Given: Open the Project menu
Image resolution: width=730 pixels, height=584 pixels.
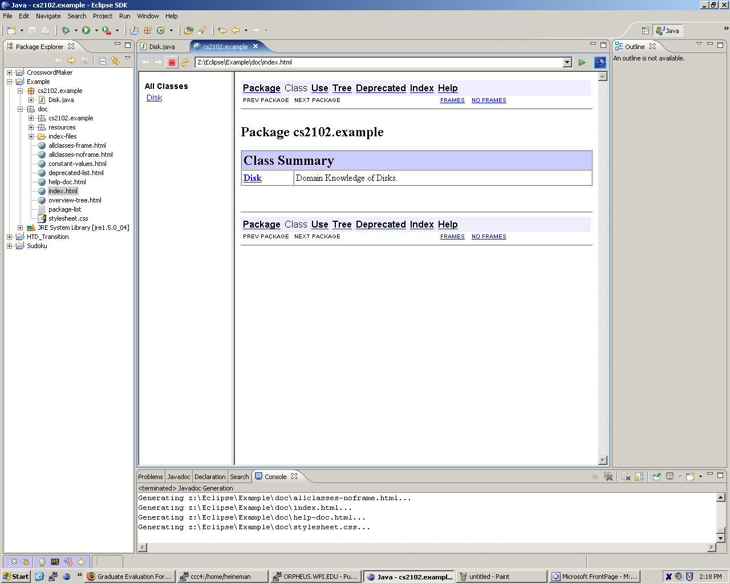Looking at the screenshot, I should [x=103, y=16].
